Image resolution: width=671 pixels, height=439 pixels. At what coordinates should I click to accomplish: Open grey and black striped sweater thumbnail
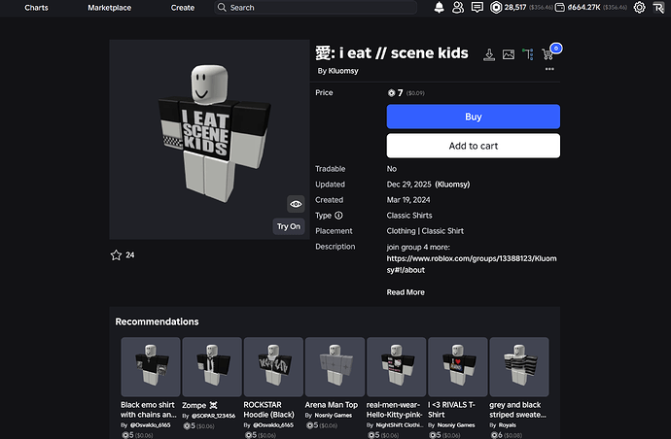click(x=519, y=367)
